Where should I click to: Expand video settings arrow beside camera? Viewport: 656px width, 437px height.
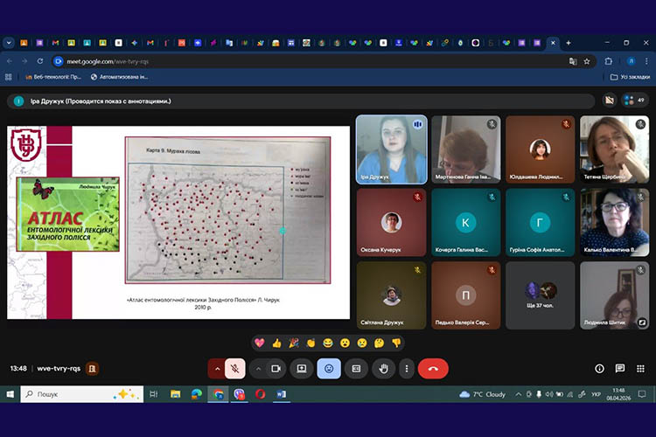(258, 369)
